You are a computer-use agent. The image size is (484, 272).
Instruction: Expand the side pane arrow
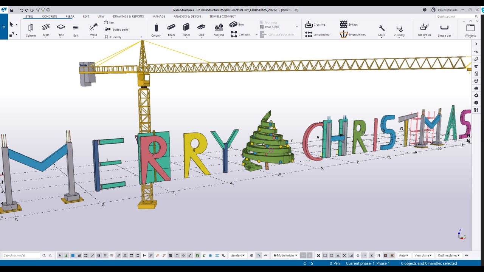(x=476, y=44)
